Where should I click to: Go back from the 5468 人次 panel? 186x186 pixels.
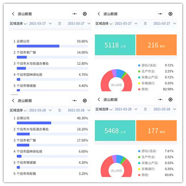(99, 100)
